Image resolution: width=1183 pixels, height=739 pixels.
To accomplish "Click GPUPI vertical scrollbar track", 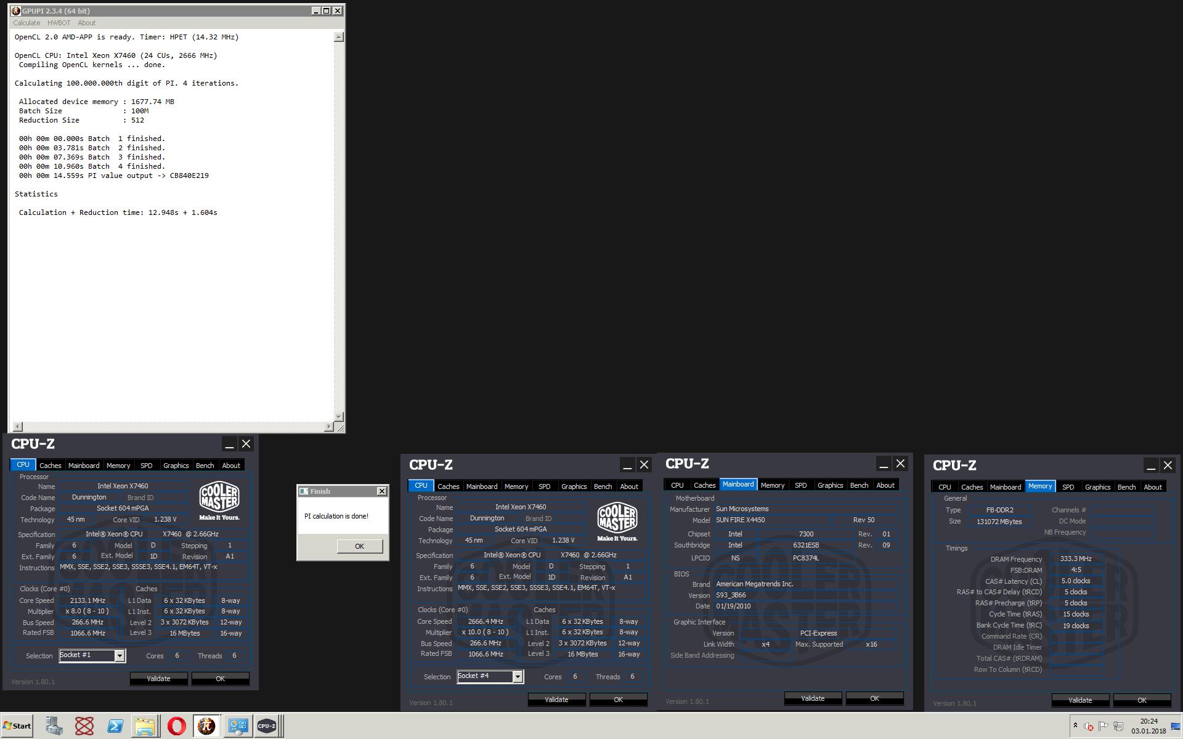I will tap(339, 227).
